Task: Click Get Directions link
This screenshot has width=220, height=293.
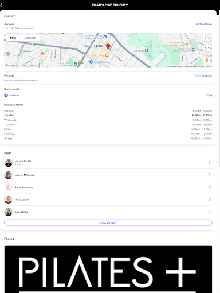Action: (203, 24)
